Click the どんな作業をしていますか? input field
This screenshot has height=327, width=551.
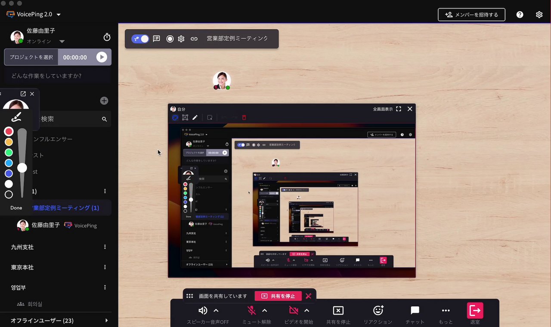[x=58, y=76]
